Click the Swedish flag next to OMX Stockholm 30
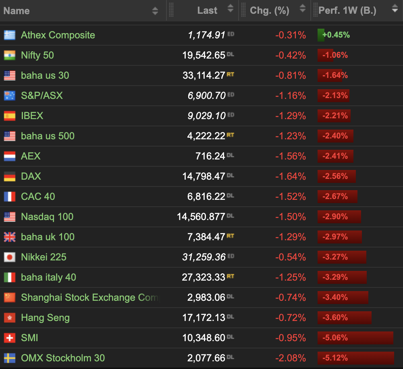Screen dimensions: 403x369 (10, 358)
